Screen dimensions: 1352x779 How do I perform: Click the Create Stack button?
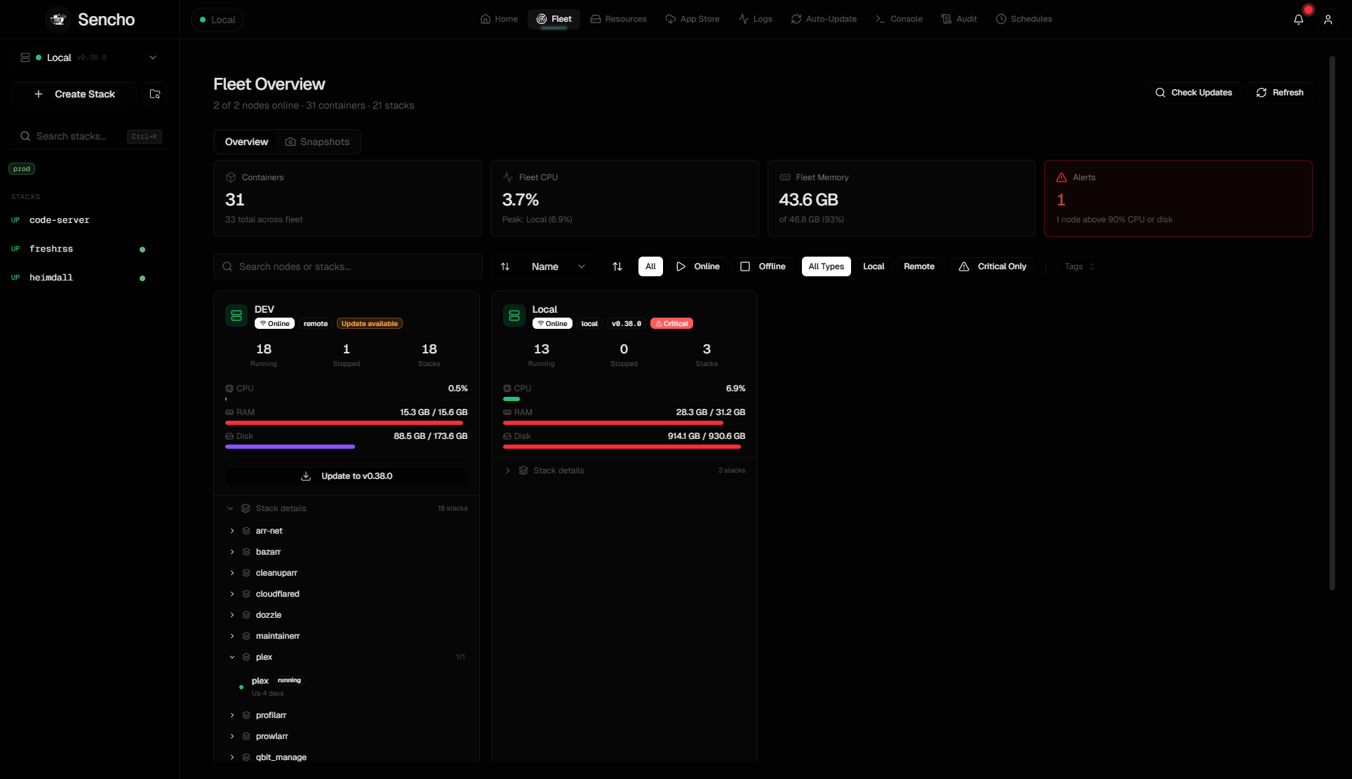point(74,94)
